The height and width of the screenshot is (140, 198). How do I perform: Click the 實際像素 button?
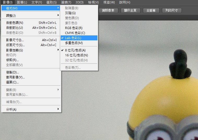click(x=108, y=10)
